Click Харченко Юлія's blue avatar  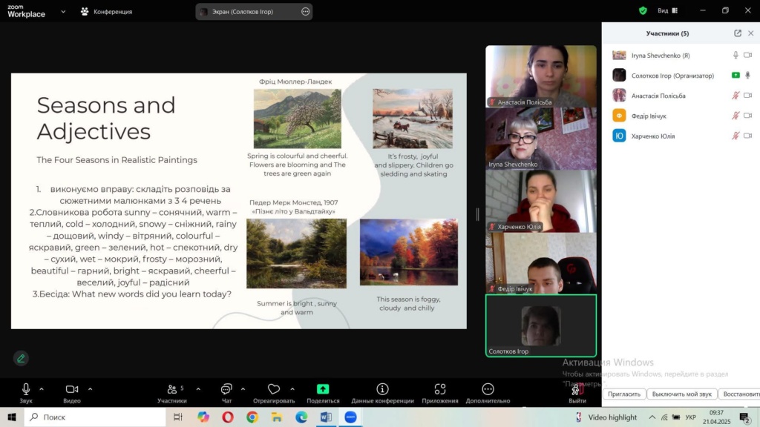[x=619, y=136]
